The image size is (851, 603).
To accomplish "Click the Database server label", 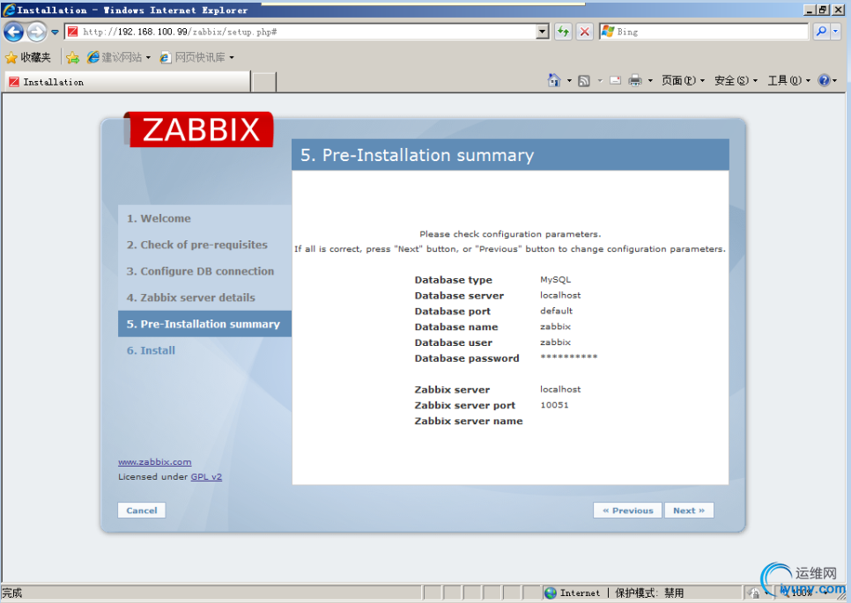I will pos(459,296).
